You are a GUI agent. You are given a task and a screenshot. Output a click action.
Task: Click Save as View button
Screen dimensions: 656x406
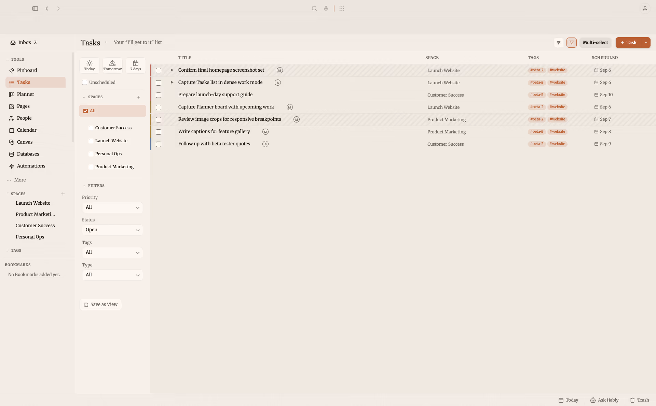101,305
